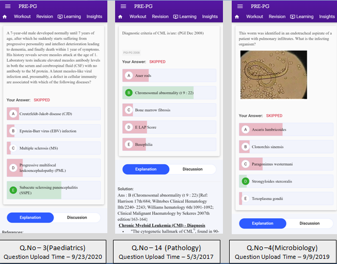Select option E Toxoplasma gondii

pos(286,199)
